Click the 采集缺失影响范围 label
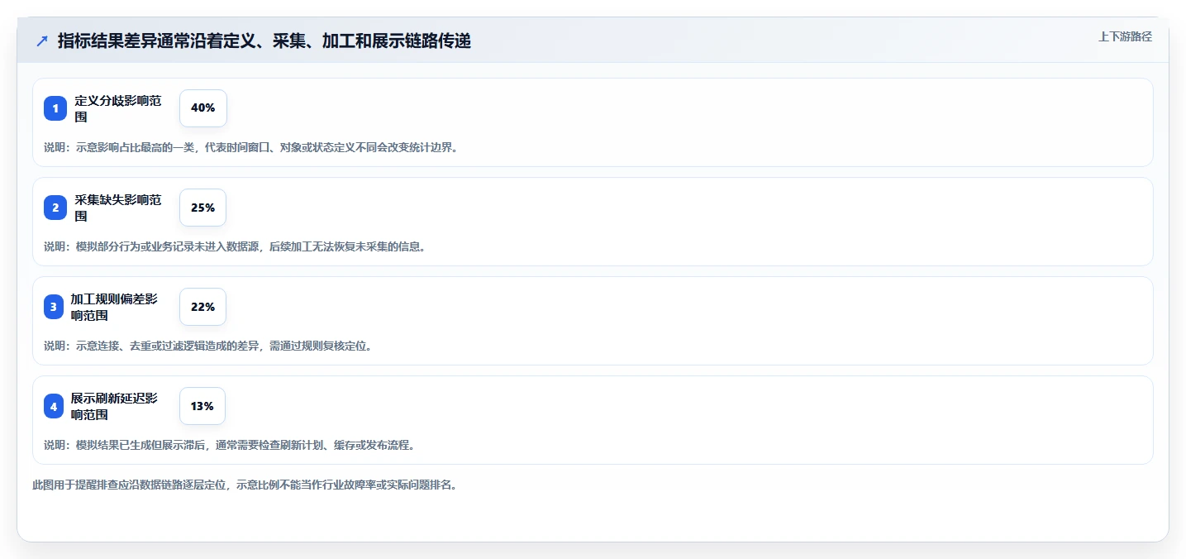The height and width of the screenshot is (559, 1186). [x=118, y=208]
